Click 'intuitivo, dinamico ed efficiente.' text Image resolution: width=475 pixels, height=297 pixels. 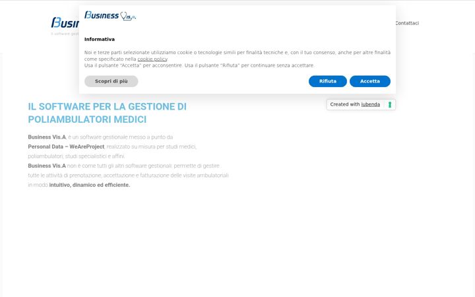tap(89, 185)
